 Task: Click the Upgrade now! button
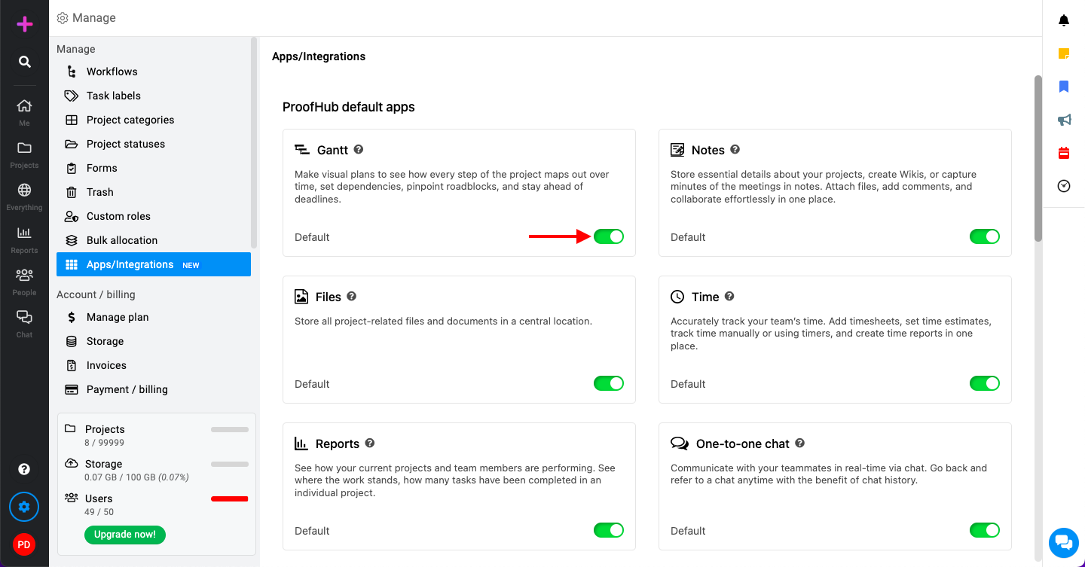point(125,535)
